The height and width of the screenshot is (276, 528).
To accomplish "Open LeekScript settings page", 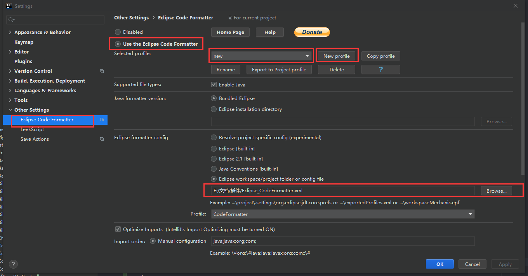I will click(32, 129).
